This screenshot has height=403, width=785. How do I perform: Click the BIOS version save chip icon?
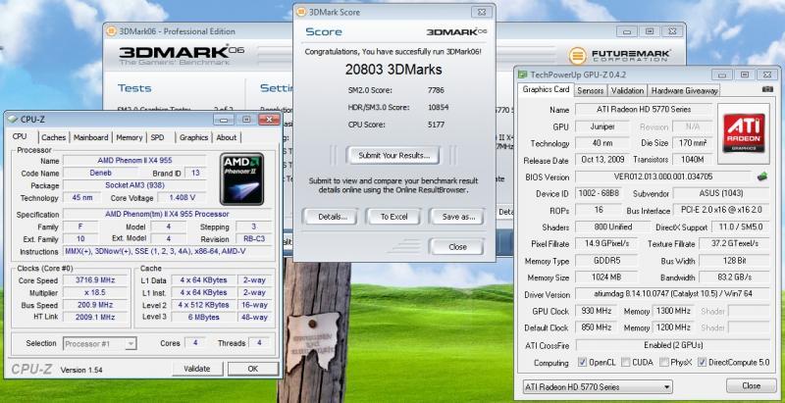point(762,176)
